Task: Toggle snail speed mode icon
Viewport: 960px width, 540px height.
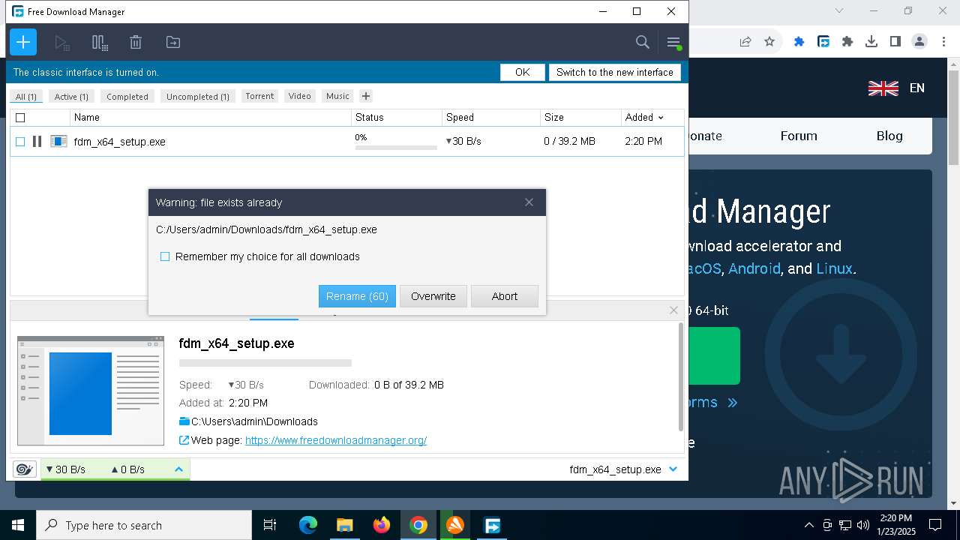Action: [24, 469]
